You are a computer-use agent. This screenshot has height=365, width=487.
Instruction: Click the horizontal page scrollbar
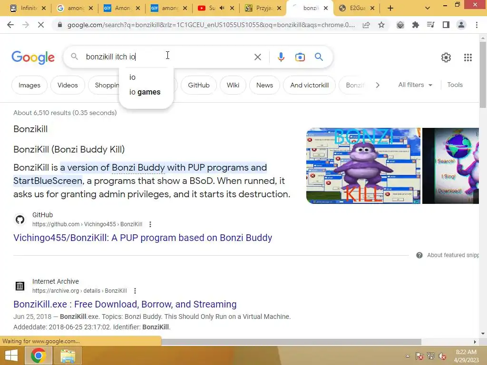tap(291, 342)
